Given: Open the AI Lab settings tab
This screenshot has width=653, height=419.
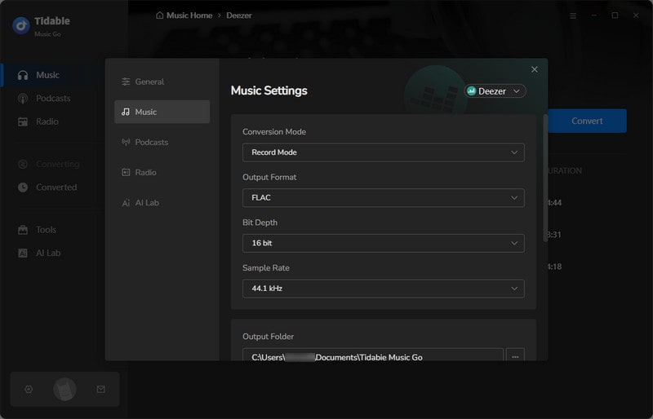Looking at the screenshot, I should pos(162,203).
